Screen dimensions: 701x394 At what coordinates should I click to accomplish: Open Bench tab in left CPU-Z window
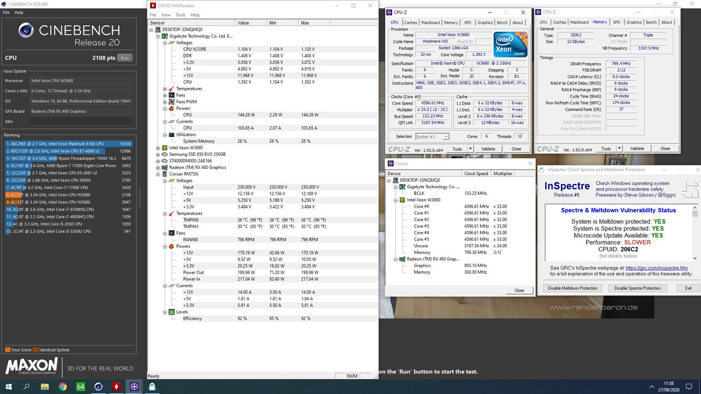(502, 22)
